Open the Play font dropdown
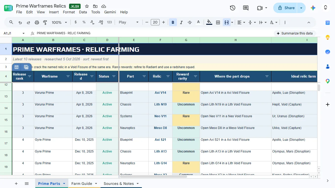335x188 pixels. [129, 22]
